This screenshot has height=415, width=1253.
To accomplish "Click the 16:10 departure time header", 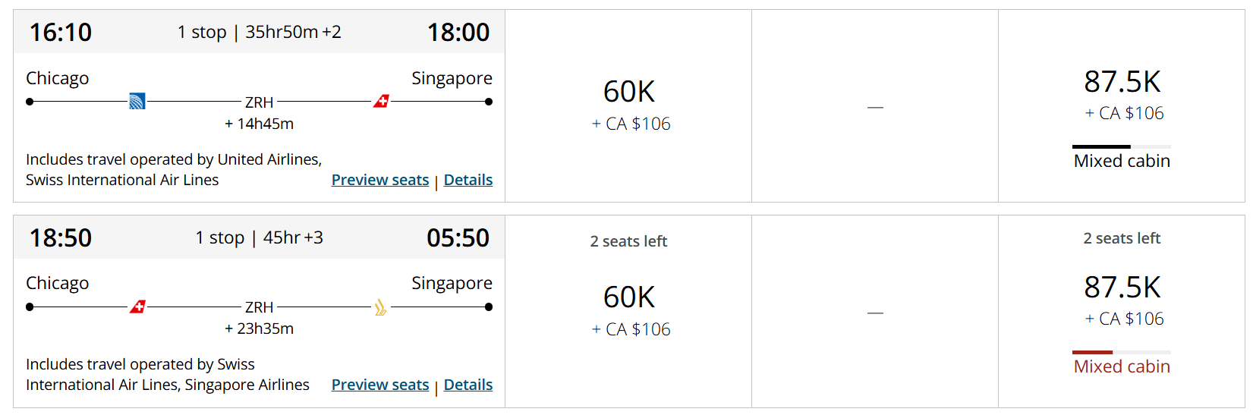I will 61,33.
